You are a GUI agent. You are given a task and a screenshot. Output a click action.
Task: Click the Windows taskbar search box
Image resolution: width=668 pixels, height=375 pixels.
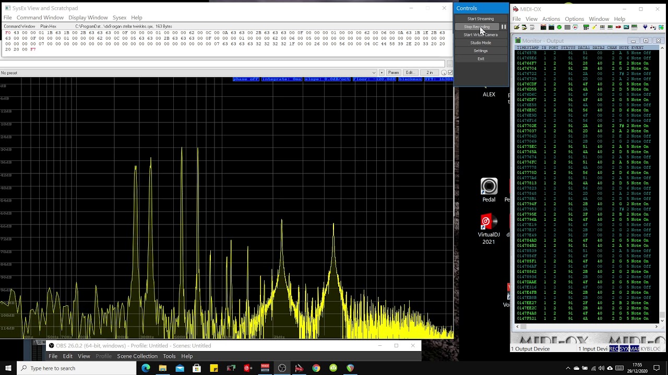tap(77, 368)
